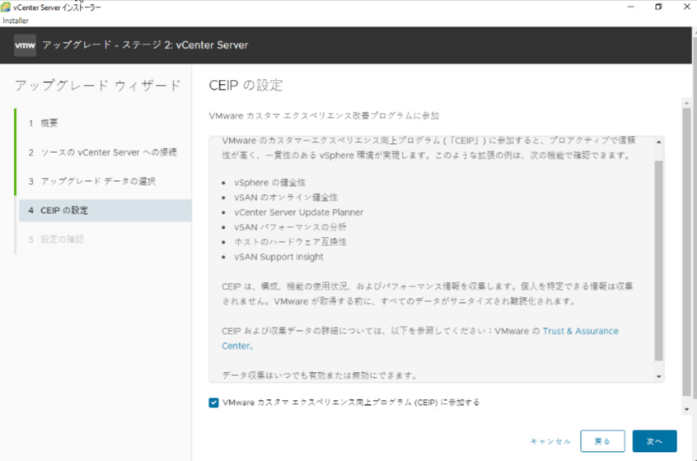Click the キャンセル cancel link
697x461 pixels.
point(550,441)
